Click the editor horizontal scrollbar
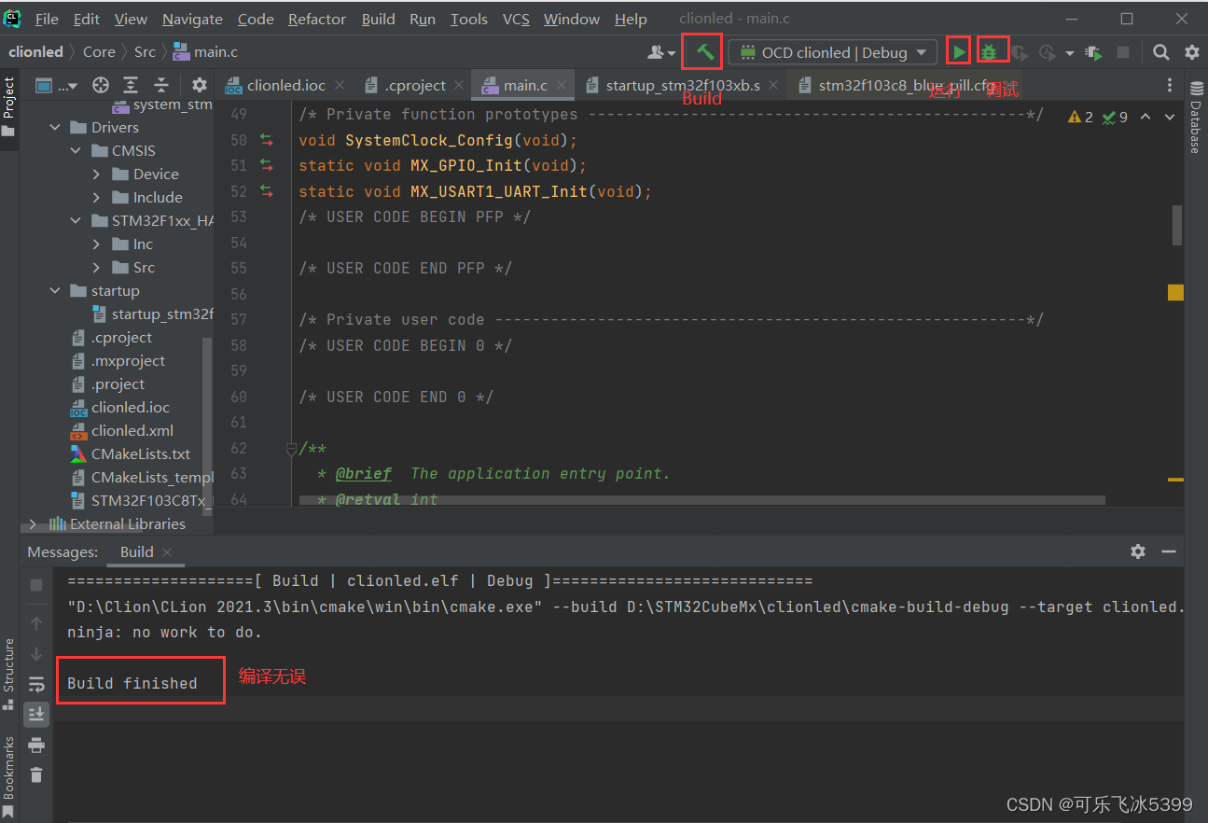 (x=702, y=501)
